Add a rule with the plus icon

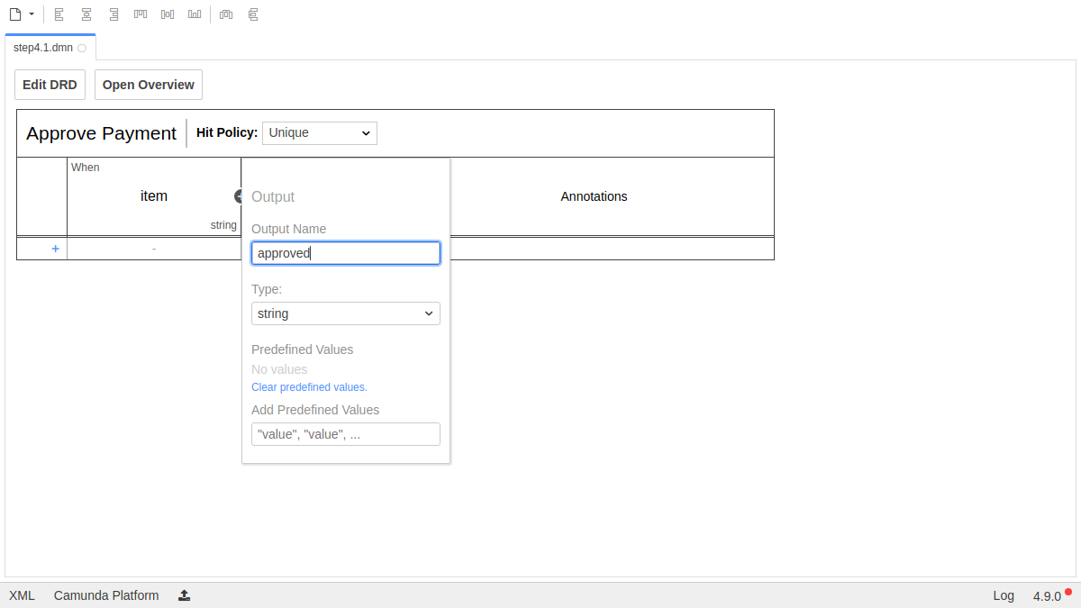(x=55, y=249)
